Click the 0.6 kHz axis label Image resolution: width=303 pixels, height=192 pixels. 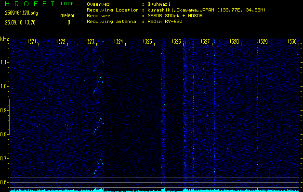click(x=4, y=182)
